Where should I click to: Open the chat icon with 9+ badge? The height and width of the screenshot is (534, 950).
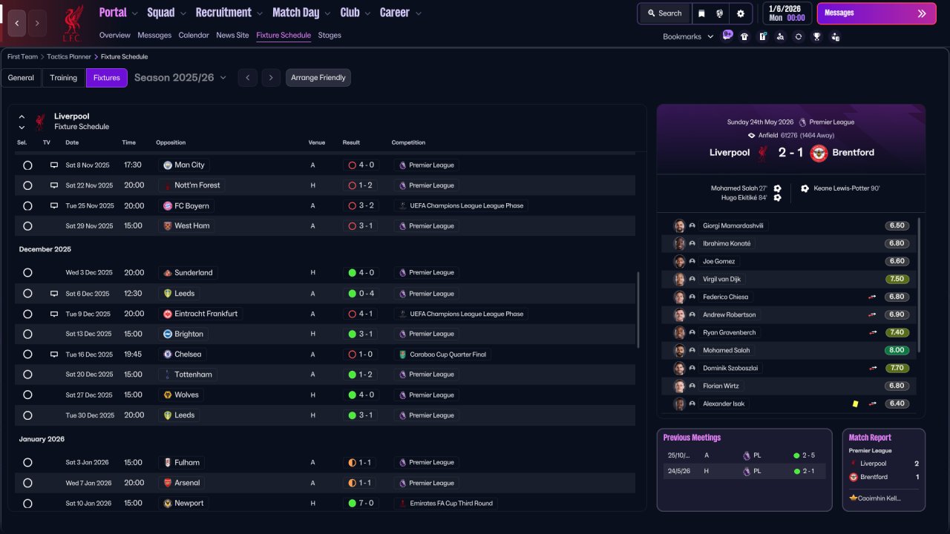point(727,36)
